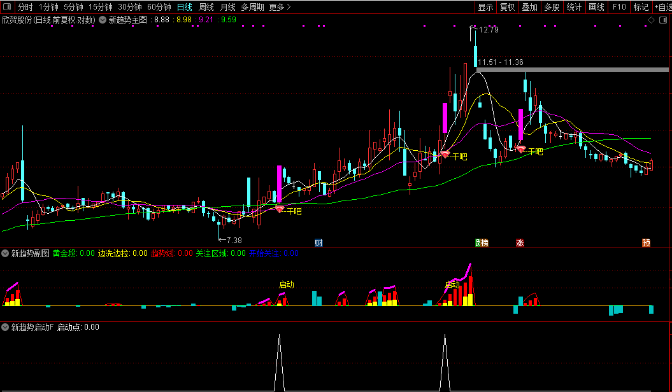Screen dimensions: 672x392
Task: Click the 11.51 - 11.36 gap label
Action: (x=501, y=62)
